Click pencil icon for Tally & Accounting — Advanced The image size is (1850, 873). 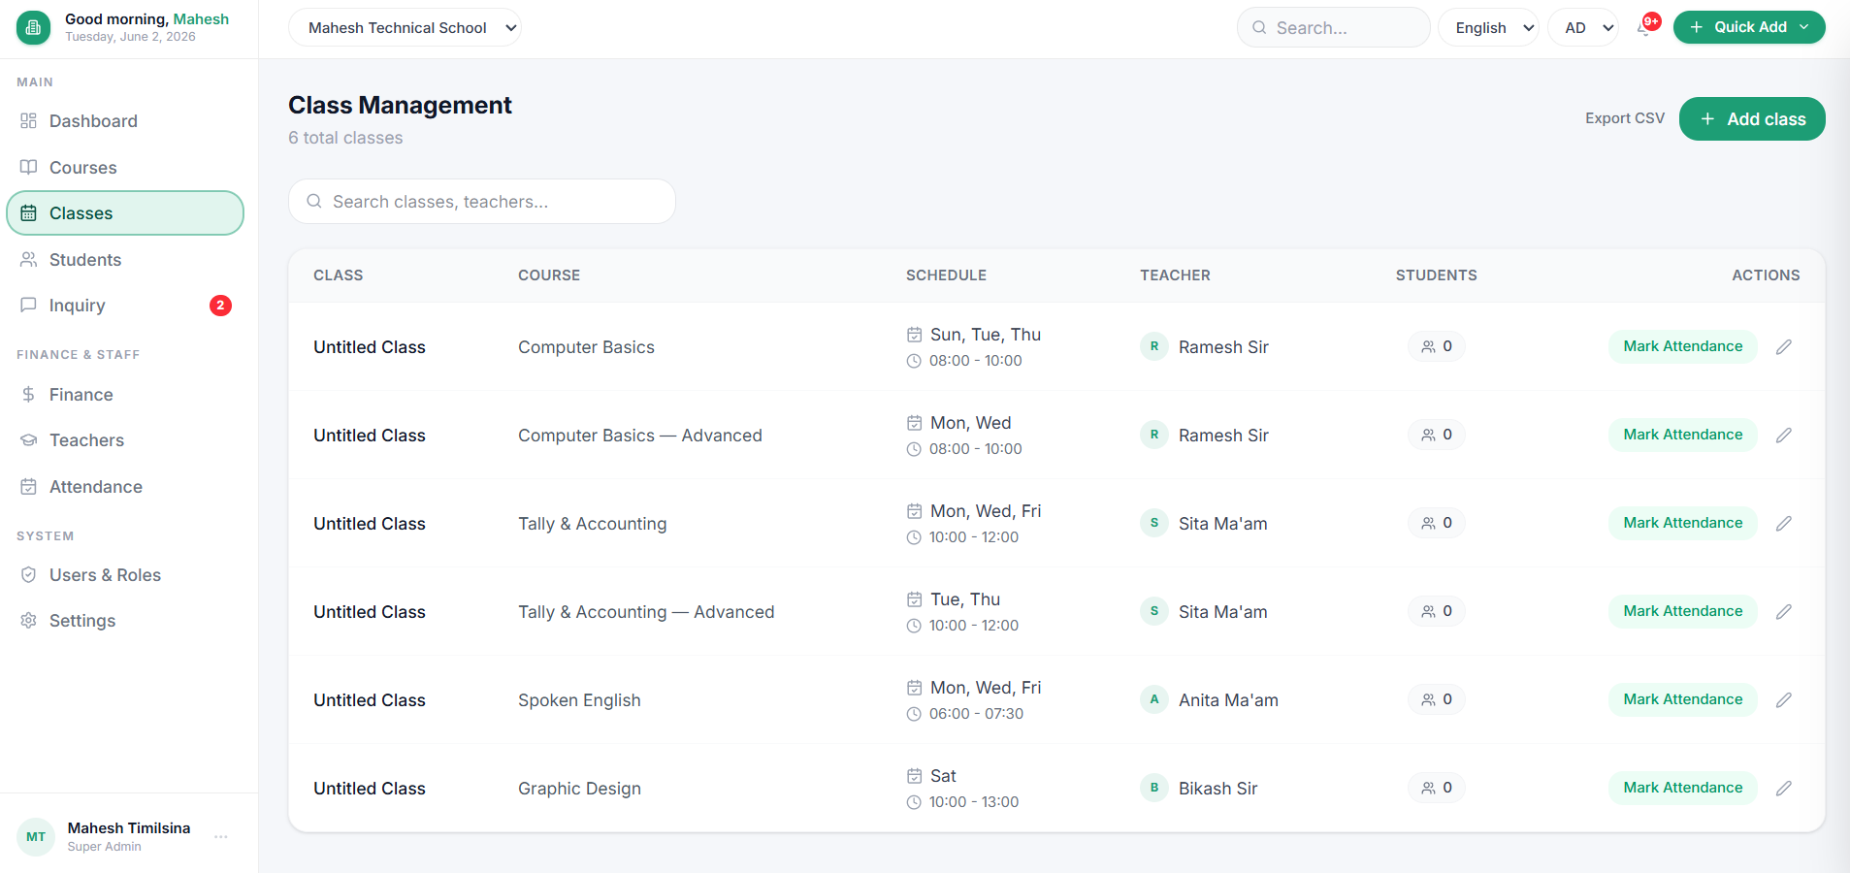click(1783, 612)
